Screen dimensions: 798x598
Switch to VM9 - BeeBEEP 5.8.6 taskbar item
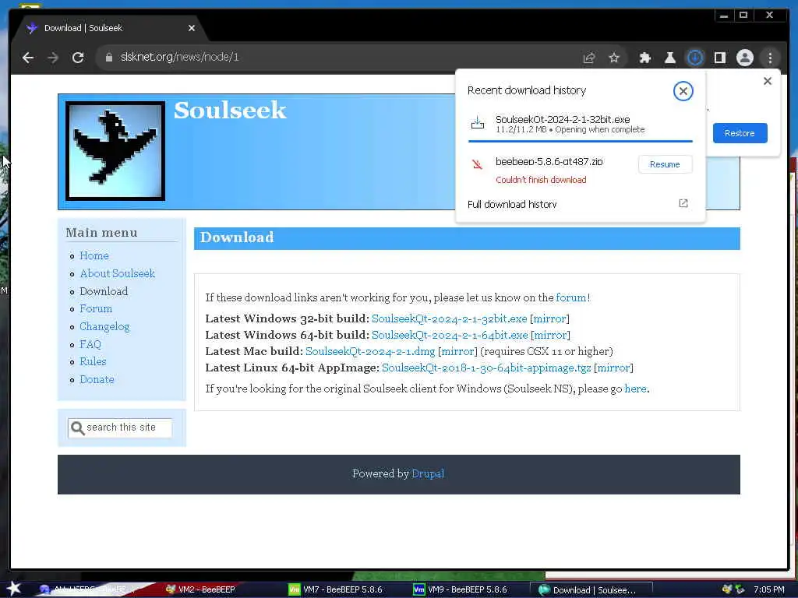(x=461, y=589)
